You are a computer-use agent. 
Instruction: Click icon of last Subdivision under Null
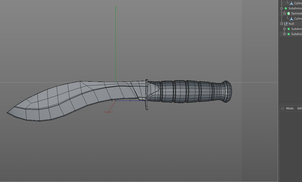point(289,34)
